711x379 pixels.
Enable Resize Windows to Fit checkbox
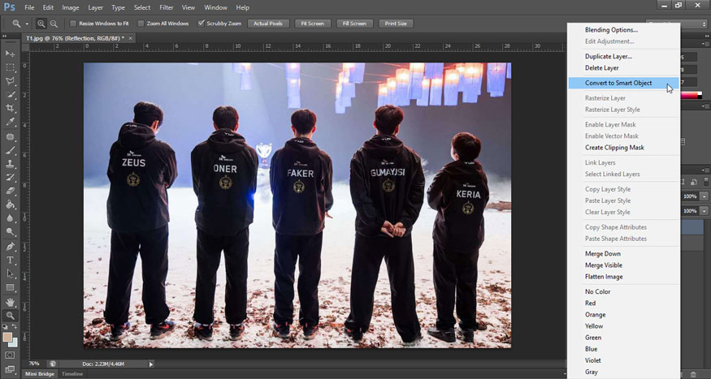pyautogui.click(x=73, y=24)
